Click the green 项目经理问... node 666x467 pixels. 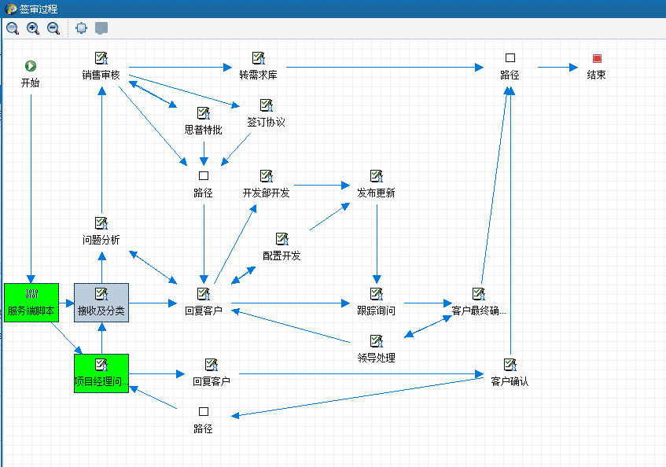(101, 373)
